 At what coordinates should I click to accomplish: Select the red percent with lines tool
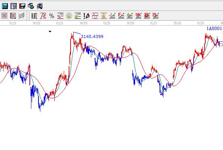(60, 16)
